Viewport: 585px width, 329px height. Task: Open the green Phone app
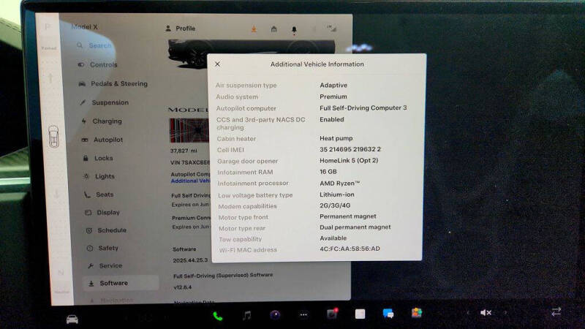[x=217, y=317]
